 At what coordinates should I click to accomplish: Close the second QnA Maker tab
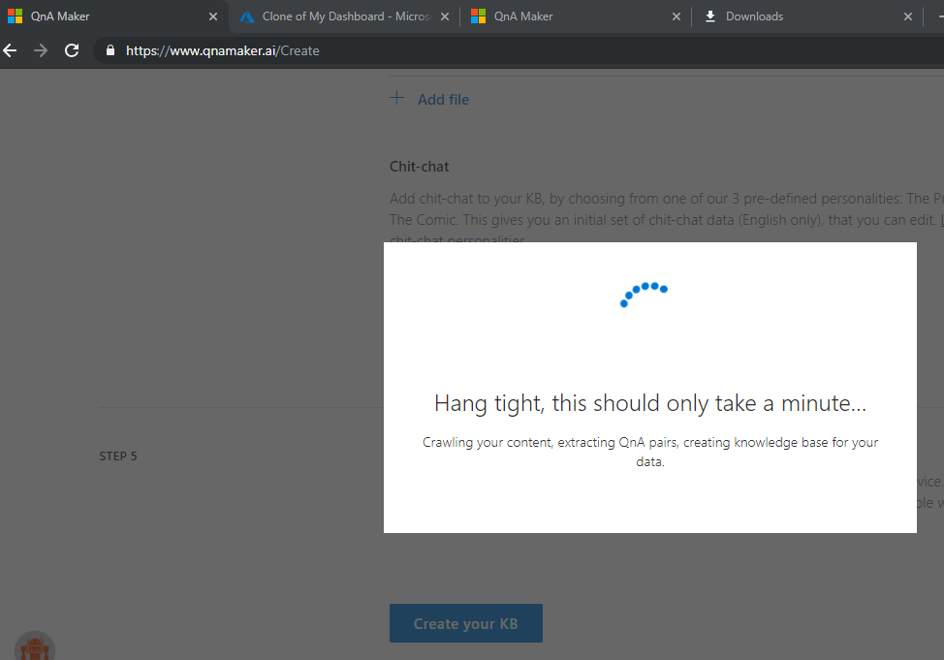677,16
